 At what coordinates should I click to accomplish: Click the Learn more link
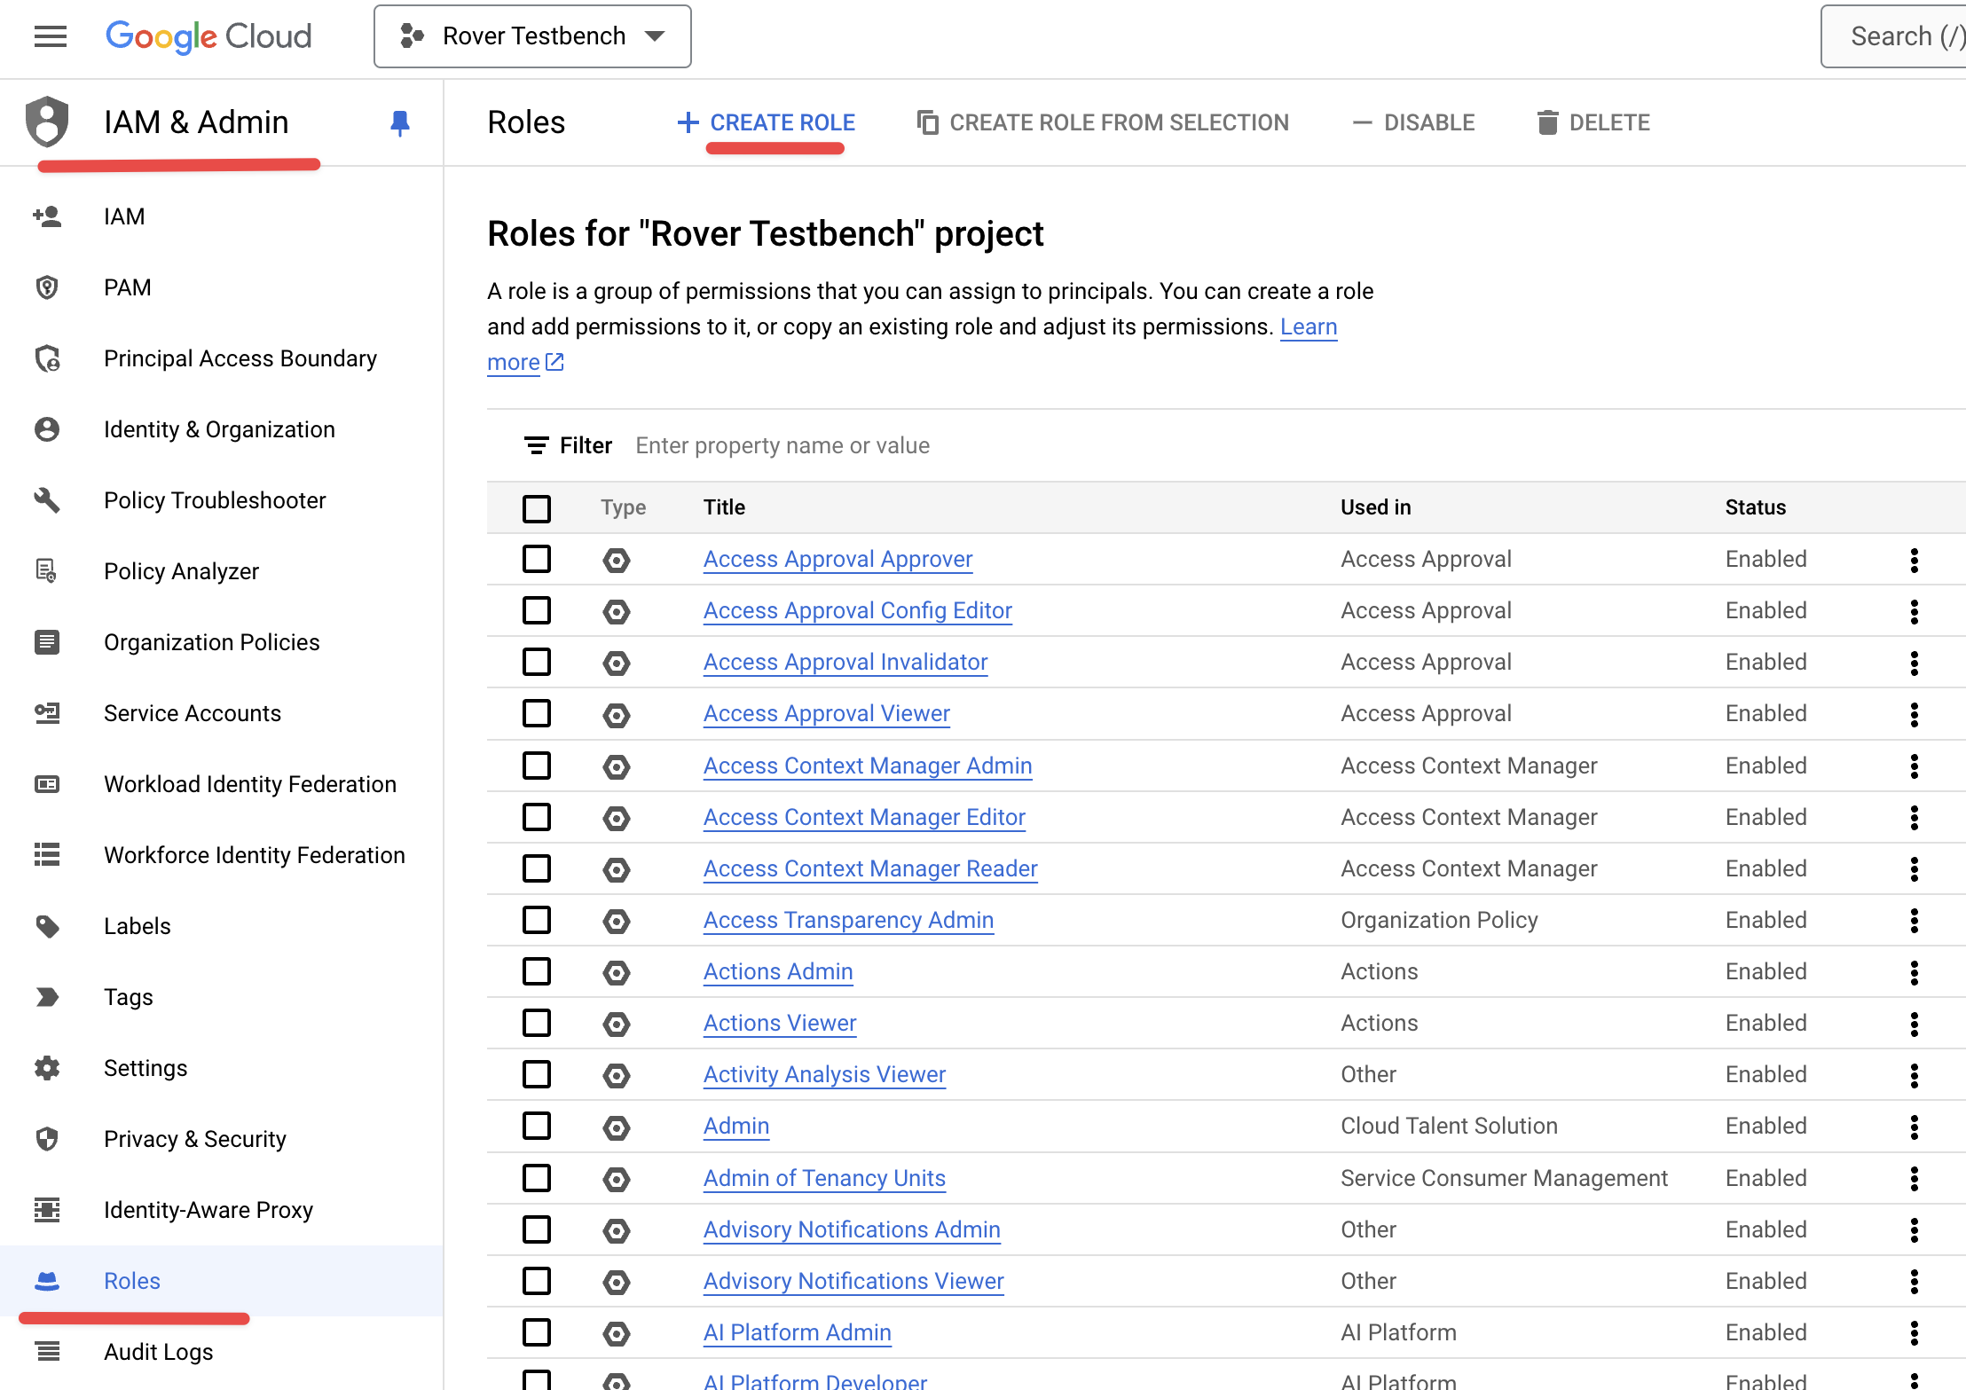[x=511, y=359]
